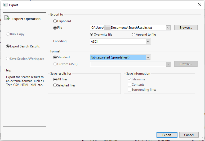Open the Tab separated format dropdown
The image size is (205, 141).
[148, 57]
